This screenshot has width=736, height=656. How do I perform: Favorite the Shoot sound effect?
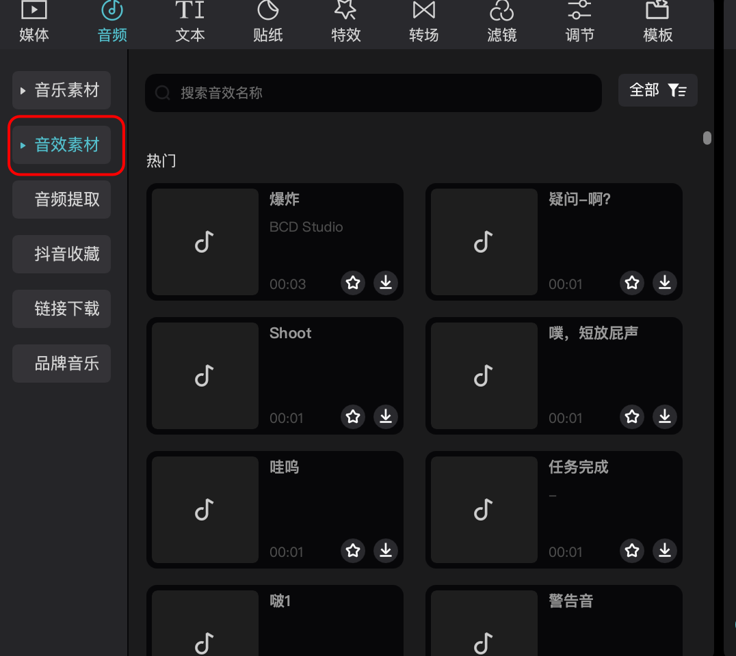point(353,416)
